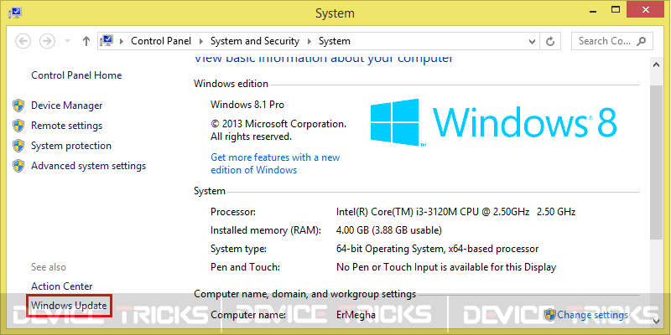Open Control Panel Home
Viewport: 671px width, 335px height.
tap(76, 75)
